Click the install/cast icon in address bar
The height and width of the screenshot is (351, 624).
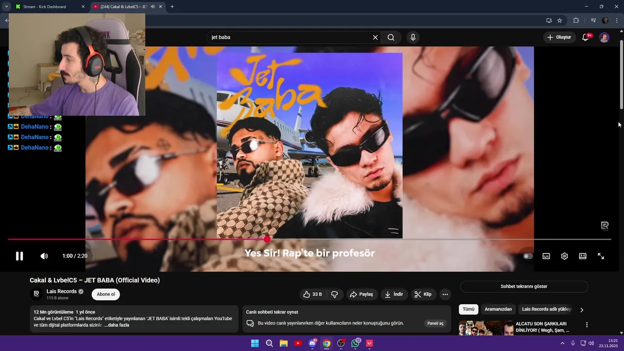549,20
